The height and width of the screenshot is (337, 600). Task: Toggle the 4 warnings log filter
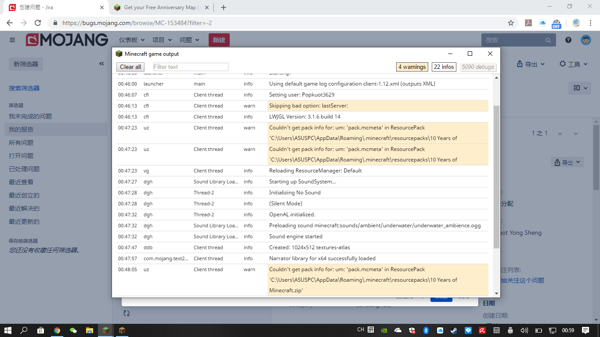[412, 67]
